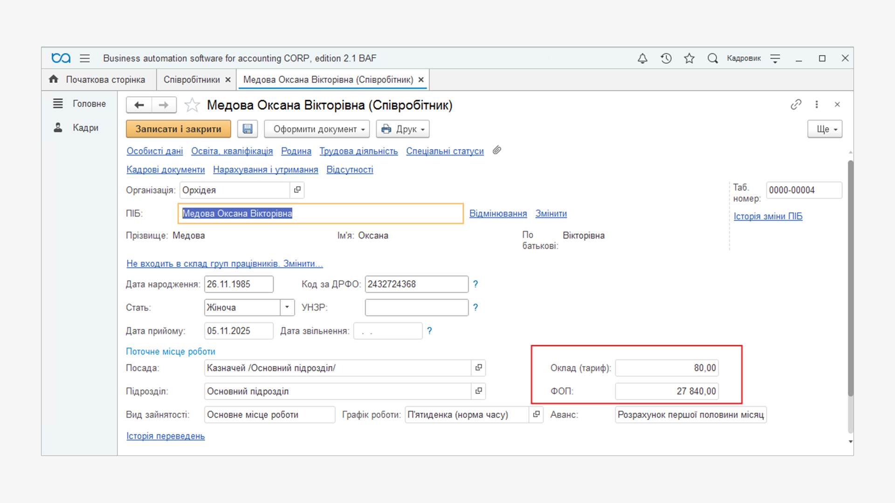Open Трудова діяльність link
895x503 pixels.
click(358, 151)
